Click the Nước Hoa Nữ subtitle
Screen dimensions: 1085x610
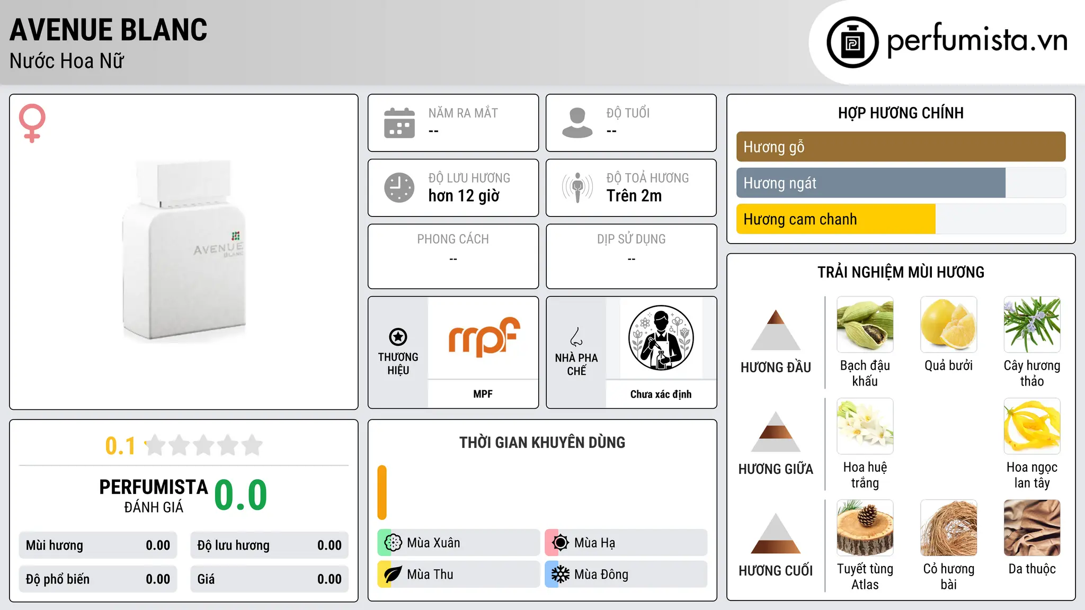tap(67, 61)
